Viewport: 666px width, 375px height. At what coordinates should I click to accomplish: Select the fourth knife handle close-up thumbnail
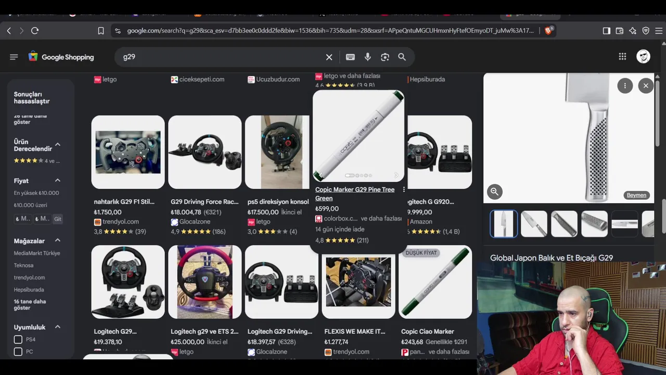(x=594, y=224)
